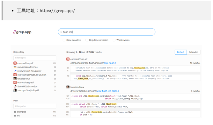213x125 pixels.
Task: Open the v4l2-flash-led-class.c file link
Action: (x=108, y=91)
